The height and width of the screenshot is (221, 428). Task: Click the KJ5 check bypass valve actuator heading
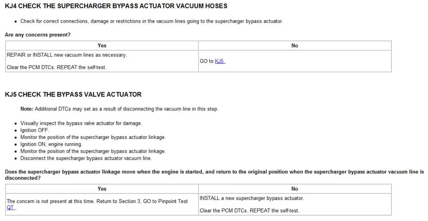click(x=73, y=94)
